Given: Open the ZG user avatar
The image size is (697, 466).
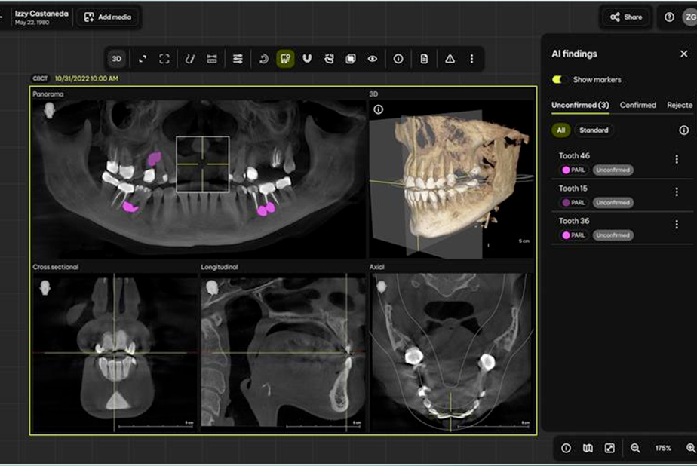Looking at the screenshot, I should (x=690, y=17).
